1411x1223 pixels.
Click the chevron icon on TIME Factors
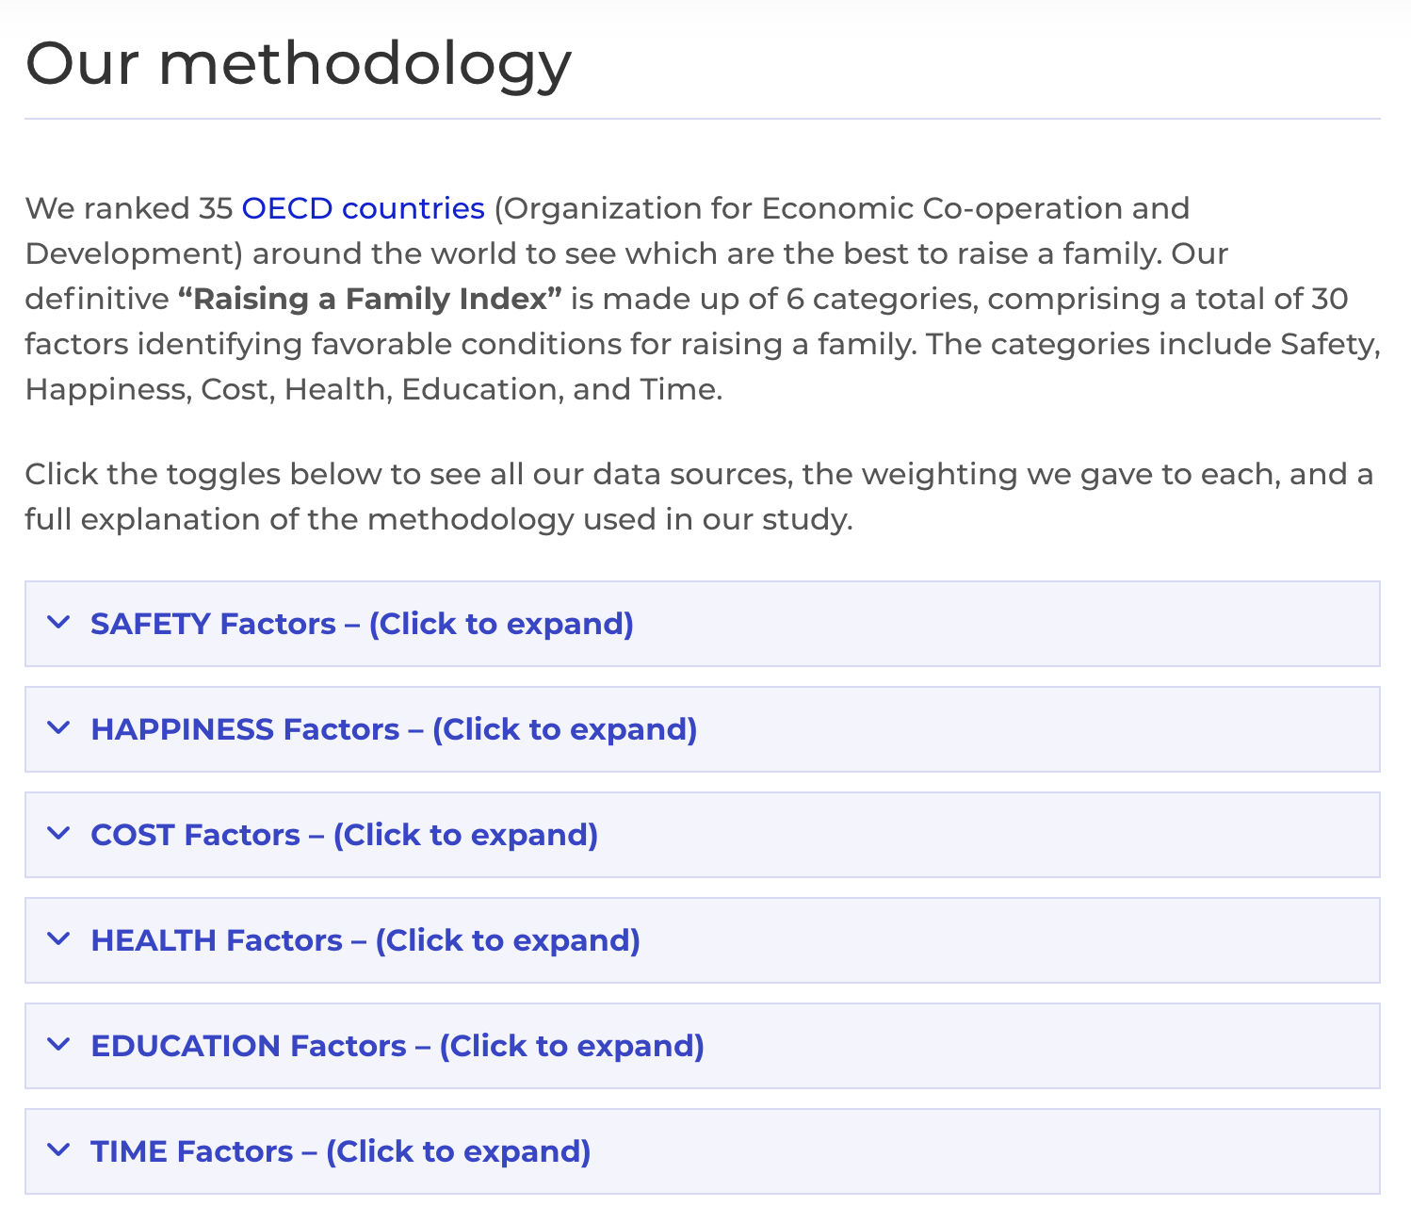pos(58,1151)
